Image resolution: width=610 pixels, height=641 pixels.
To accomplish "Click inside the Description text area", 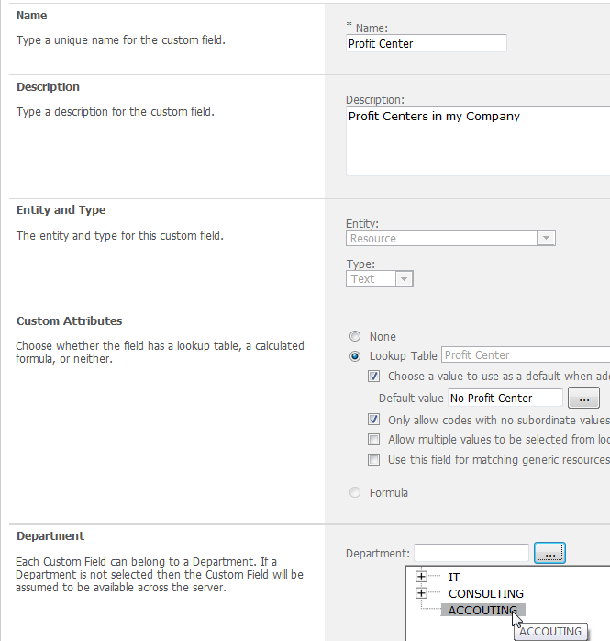I will pos(477,141).
